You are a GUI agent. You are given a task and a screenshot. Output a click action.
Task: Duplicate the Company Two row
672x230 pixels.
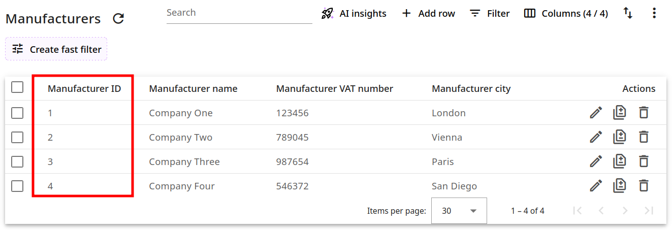tap(619, 137)
